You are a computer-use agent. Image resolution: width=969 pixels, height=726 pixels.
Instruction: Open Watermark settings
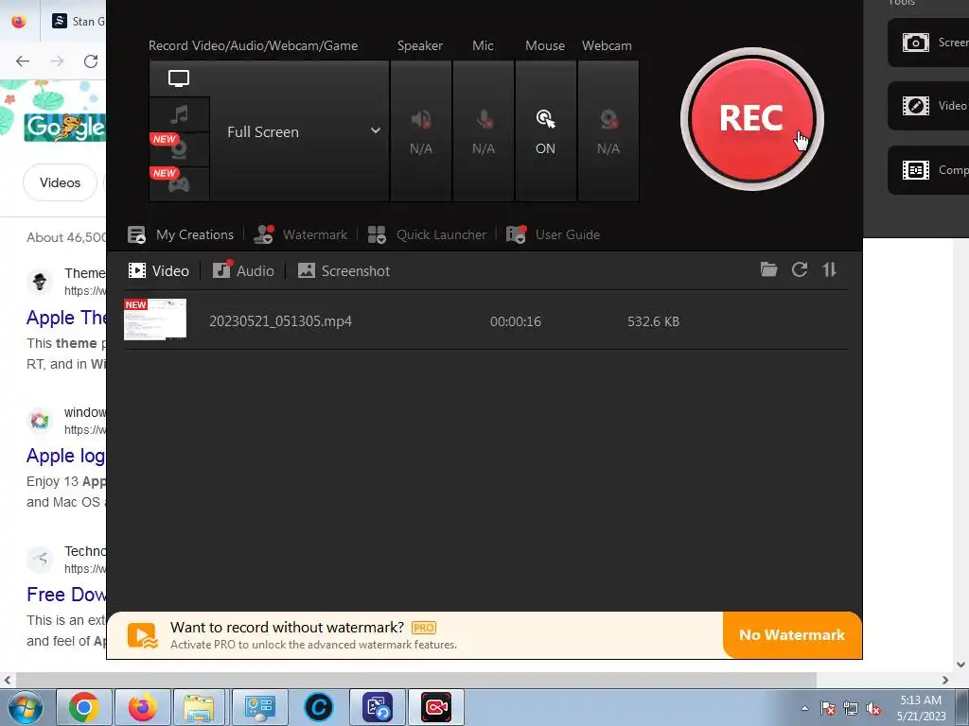coord(301,234)
